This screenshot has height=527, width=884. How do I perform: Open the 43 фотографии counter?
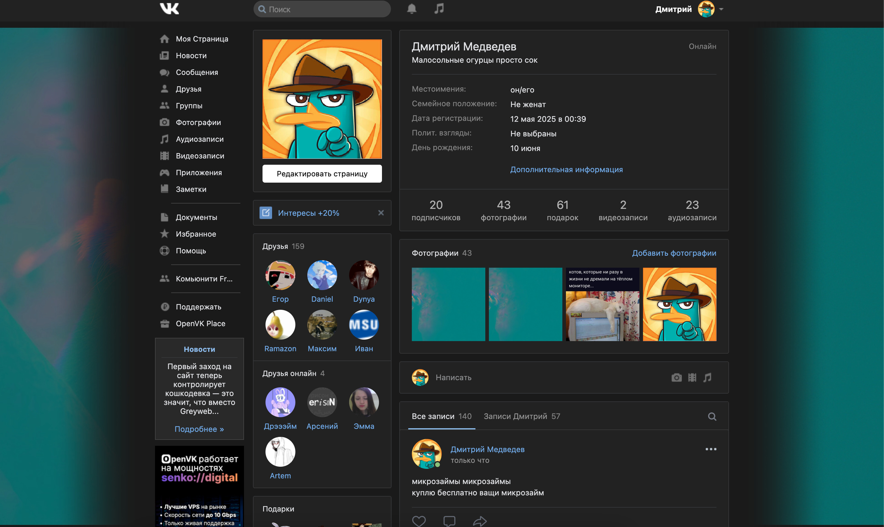(504, 210)
